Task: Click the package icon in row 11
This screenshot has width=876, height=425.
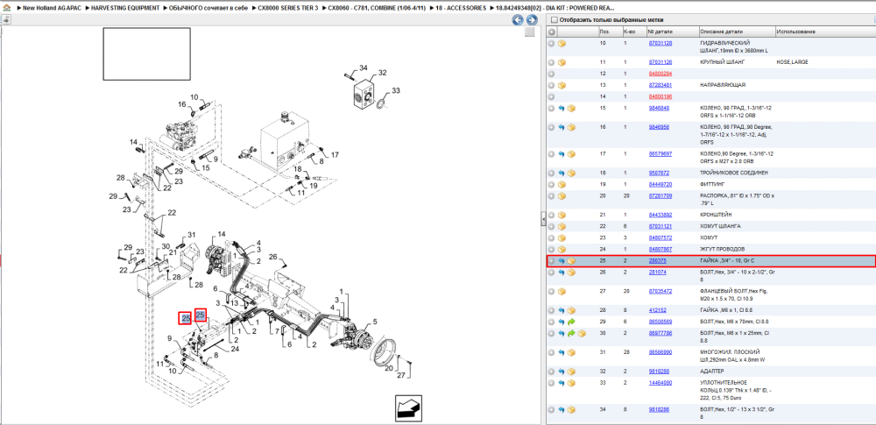Action: [562, 62]
